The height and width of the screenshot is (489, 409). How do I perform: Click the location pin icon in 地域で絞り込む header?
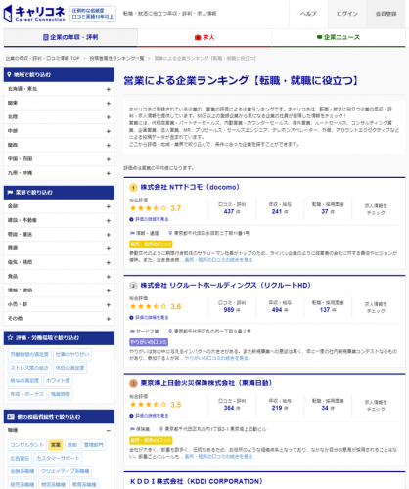click(9, 74)
